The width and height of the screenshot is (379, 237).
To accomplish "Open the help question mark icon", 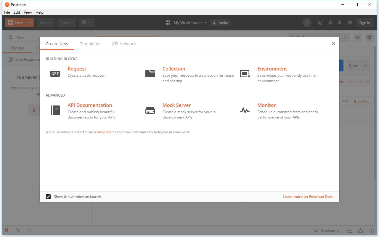I will 371,230.
